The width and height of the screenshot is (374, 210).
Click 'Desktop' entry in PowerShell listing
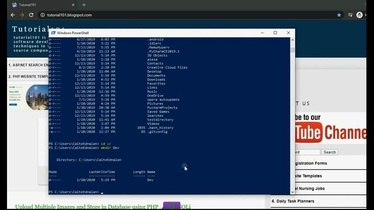coord(154,72)
